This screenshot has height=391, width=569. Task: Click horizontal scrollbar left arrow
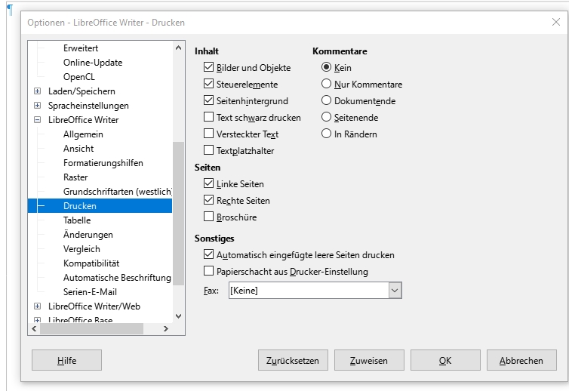click(34, 328)
